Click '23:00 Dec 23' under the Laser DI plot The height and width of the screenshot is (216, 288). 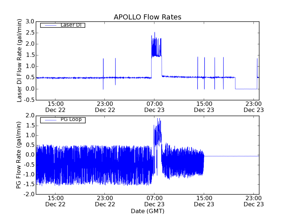(254, 107)
